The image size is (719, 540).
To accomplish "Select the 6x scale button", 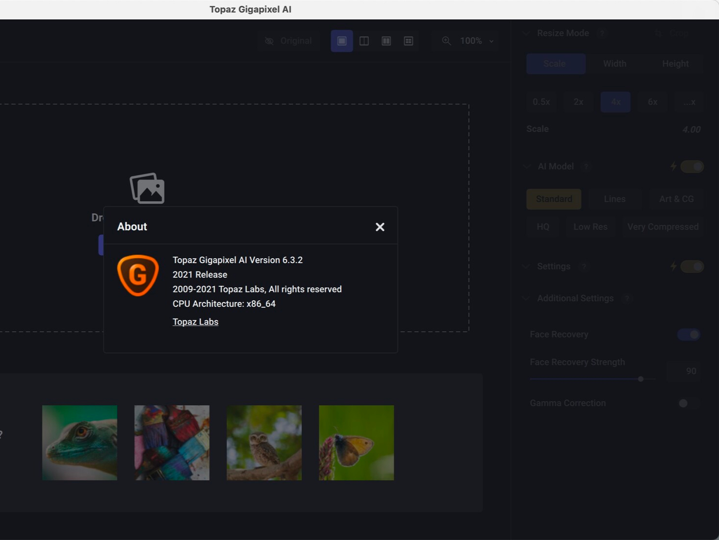I will click(x=652, y=102).
